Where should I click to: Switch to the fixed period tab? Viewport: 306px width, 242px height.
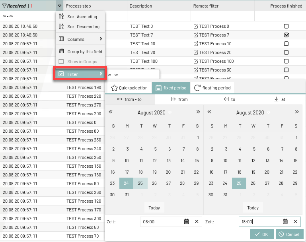pos(171,88)
